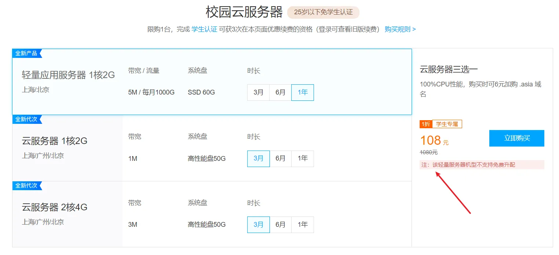Switch to the 云服务器 2核4G plan
Image resolution: width=559 pixels, height=255 pixels.
tap(55, 207)
